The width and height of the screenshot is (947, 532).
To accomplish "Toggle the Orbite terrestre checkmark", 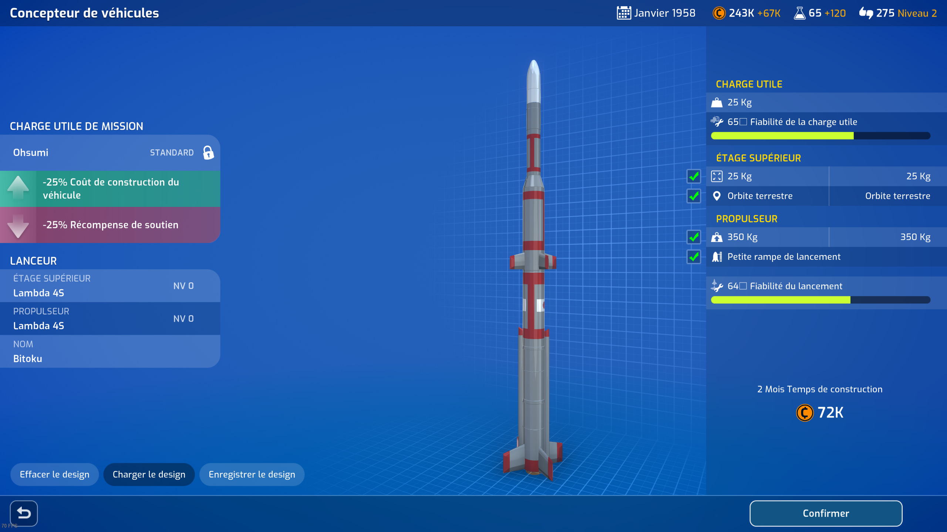I will (694, 196).
